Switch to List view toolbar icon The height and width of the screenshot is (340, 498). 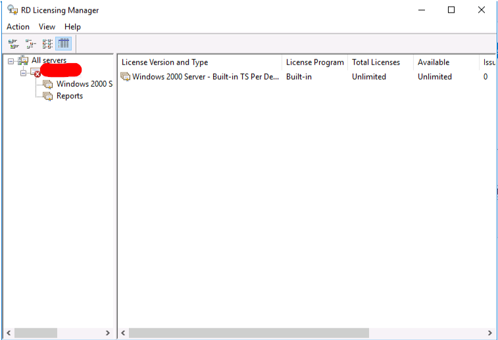click(47, 44)
